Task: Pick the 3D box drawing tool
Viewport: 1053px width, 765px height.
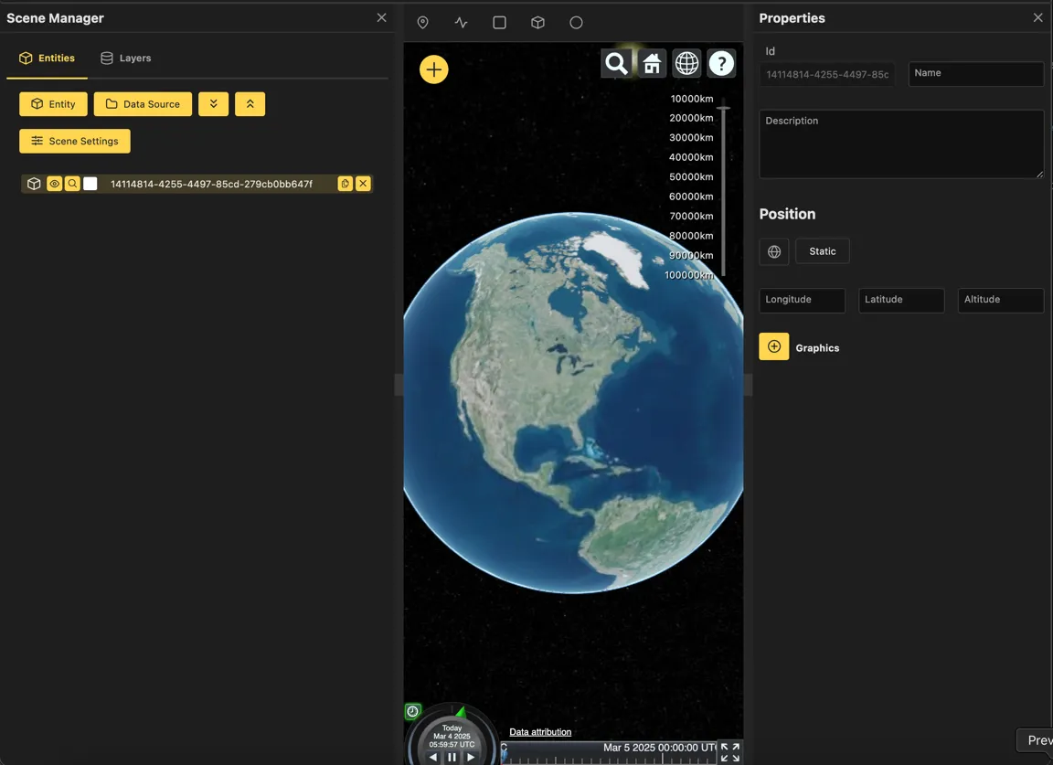Action: coord(537,23)
